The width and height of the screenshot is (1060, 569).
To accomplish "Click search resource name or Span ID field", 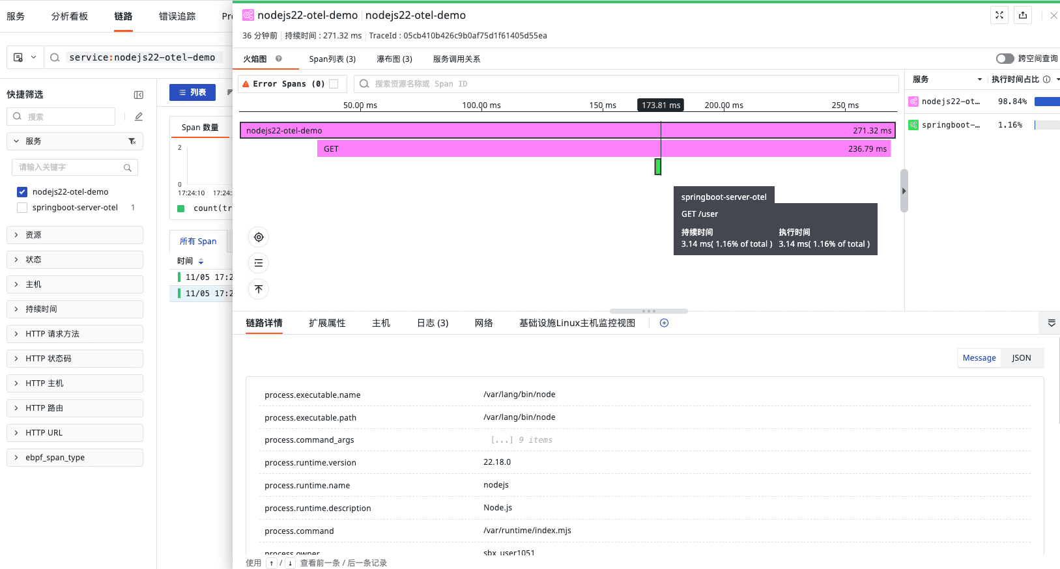I will (x=626, y=84).
